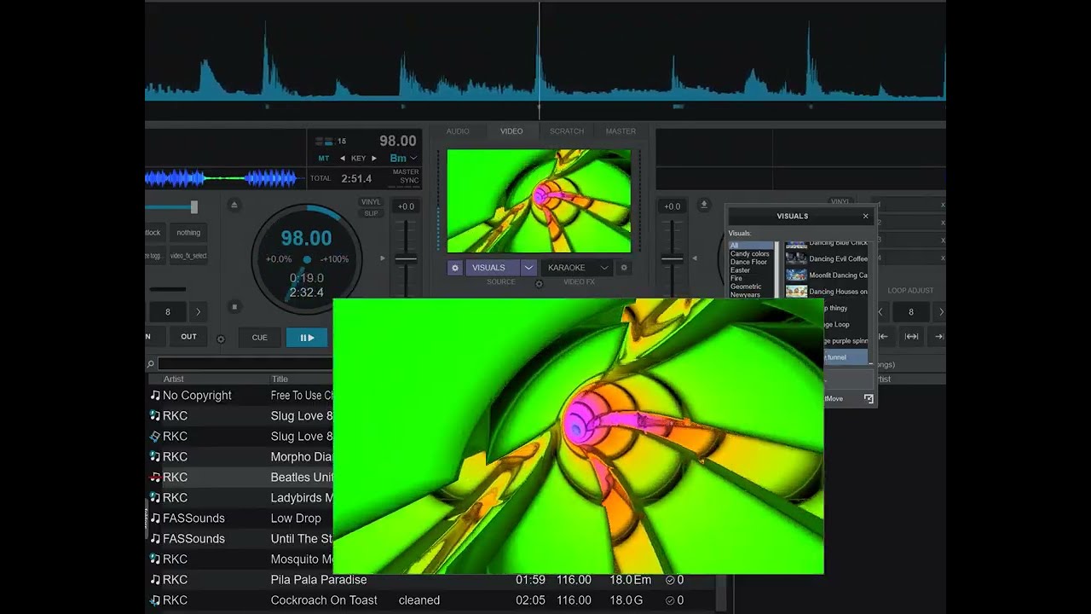This screenshot has width=1091, height=614.
Task: Toggle SLIP mode on left deck
Action: [371, 213]
